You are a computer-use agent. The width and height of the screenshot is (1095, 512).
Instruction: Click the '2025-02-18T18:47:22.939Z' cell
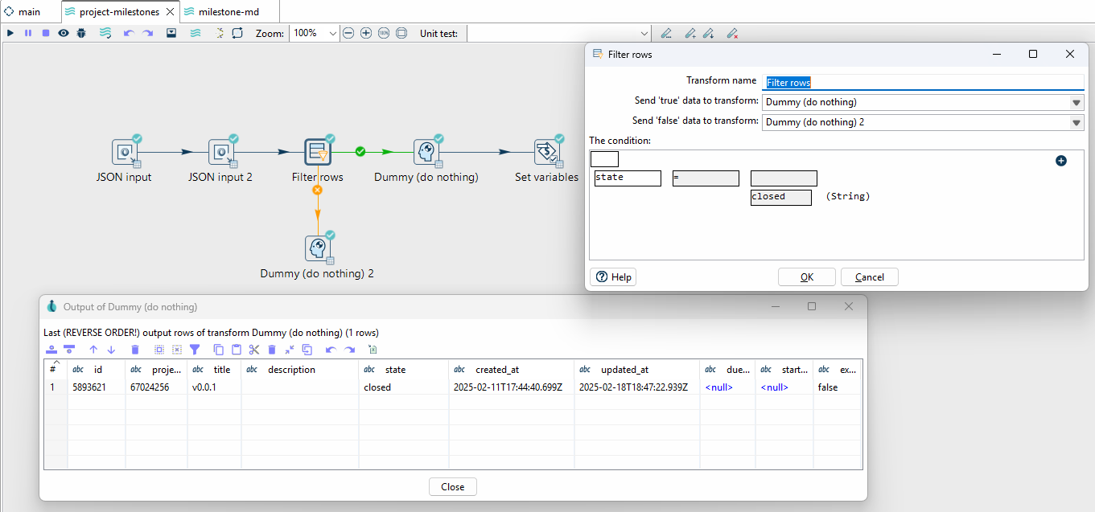point(639,387)
